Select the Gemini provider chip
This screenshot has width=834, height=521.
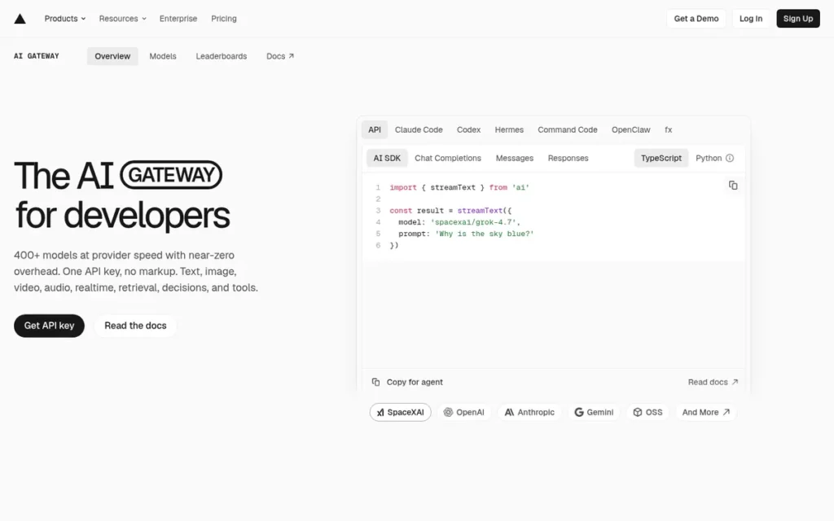point(594,412)
